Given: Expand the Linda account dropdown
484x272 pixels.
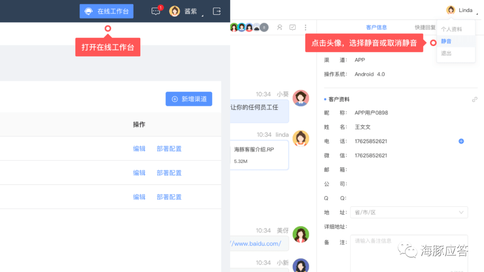Looking at the screenshot, I should pyautogui.click(x=477, y=14).
